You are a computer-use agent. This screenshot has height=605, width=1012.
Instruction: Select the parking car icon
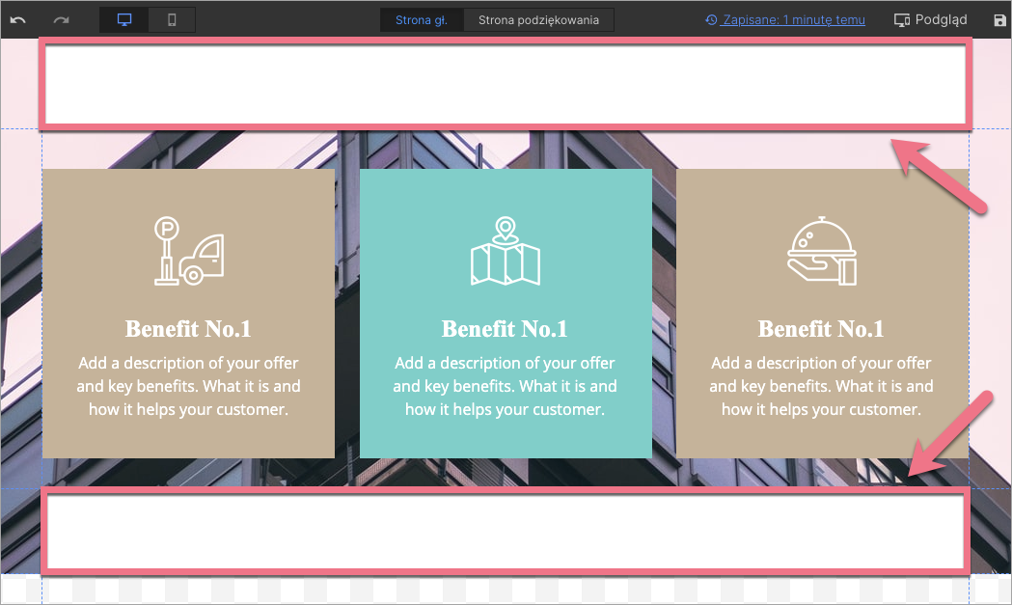pos(188,252)
